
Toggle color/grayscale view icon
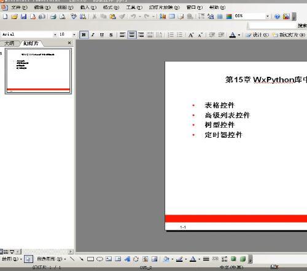(x=229, y=17)
